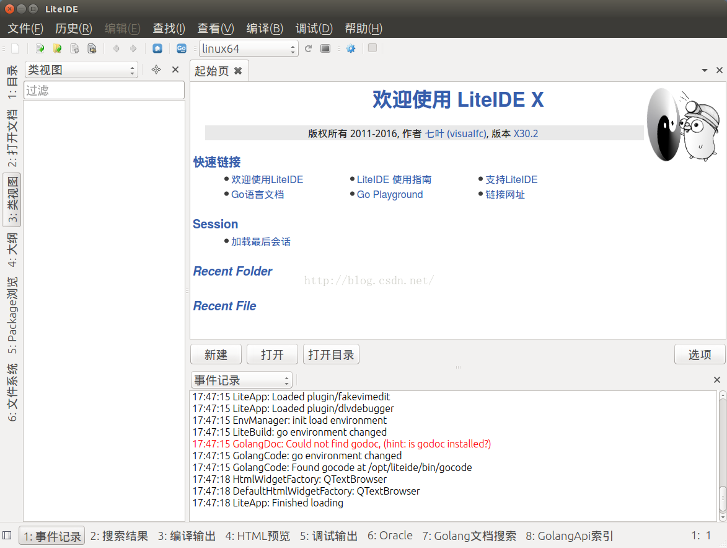The width and height of the screenshot is (727, 548).
Task: Click the Go document toolbar icon
Action: pyautogui.click(x=182, y=48)
